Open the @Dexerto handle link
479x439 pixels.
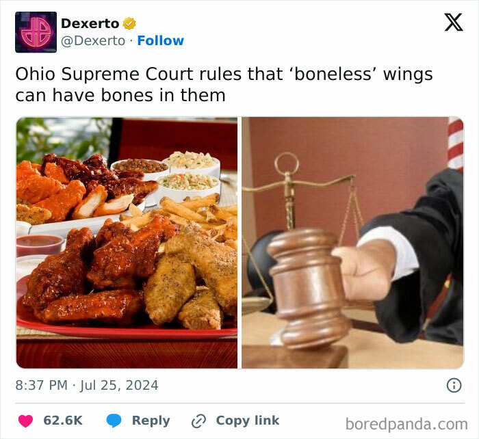(93, 41)
